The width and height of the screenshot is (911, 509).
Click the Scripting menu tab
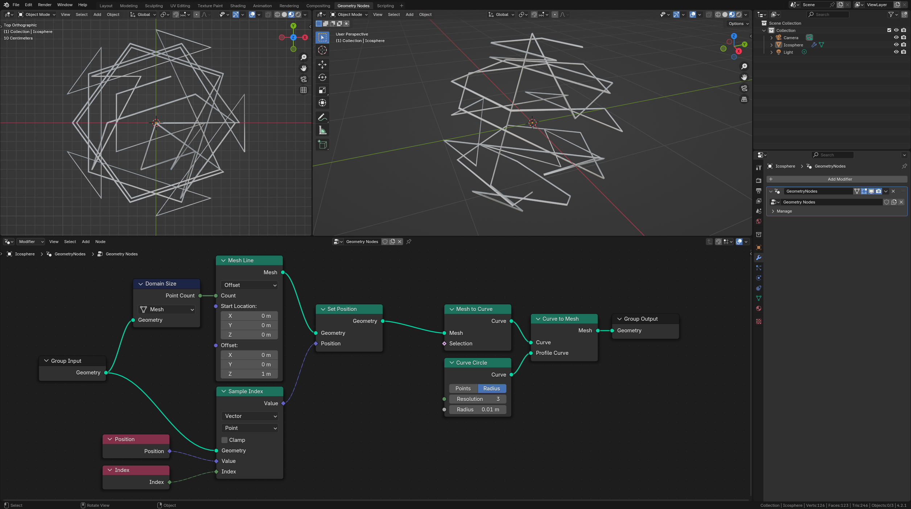point(385,6)
